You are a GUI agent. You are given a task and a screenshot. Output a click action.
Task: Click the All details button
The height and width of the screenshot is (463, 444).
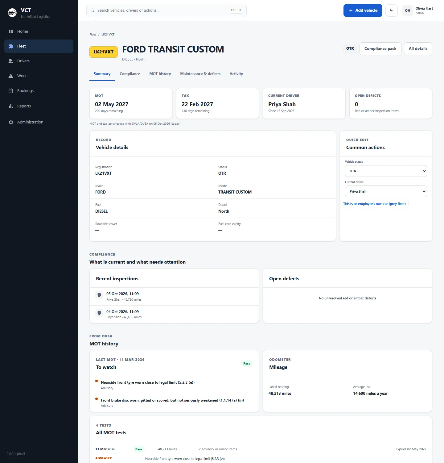pos(418,49)
